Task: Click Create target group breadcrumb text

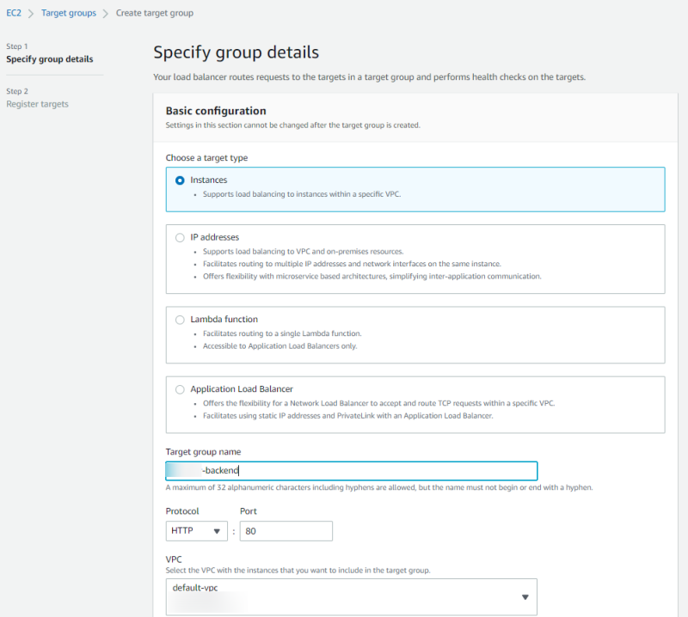Action: point(155,14)
